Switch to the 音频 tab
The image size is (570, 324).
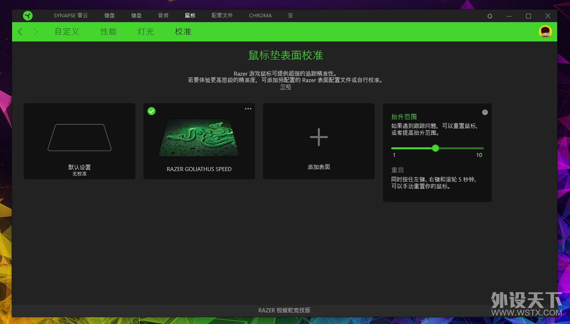pyautogui.click(x=163, y=16)
